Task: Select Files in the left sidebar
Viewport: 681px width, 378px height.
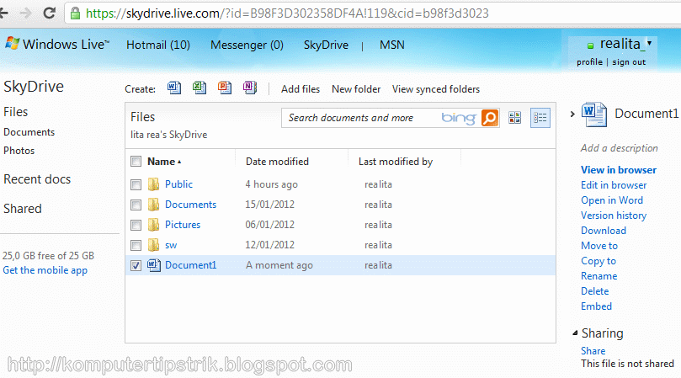Action: point(16,112)
